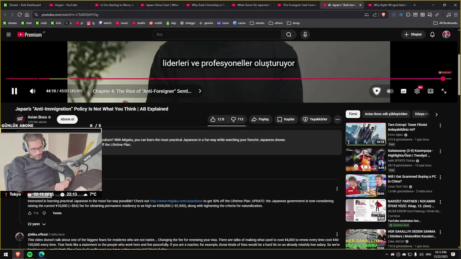Subscribe with the Abone ol button
461x259 pixels.
click(x=67, y=119)
